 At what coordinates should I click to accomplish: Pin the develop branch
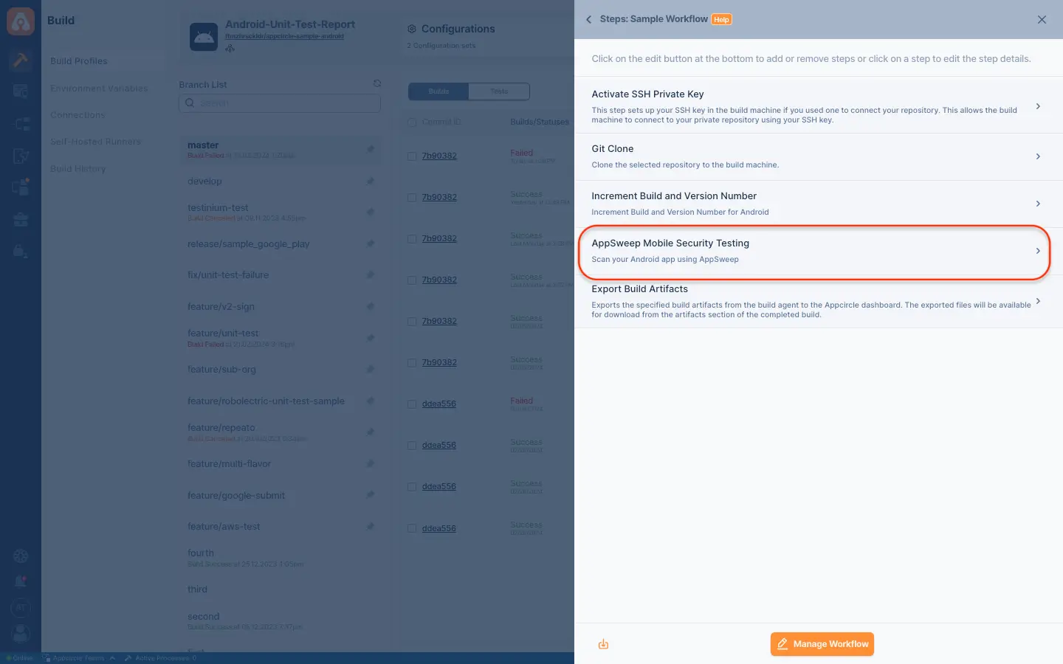tap(371, 181)
